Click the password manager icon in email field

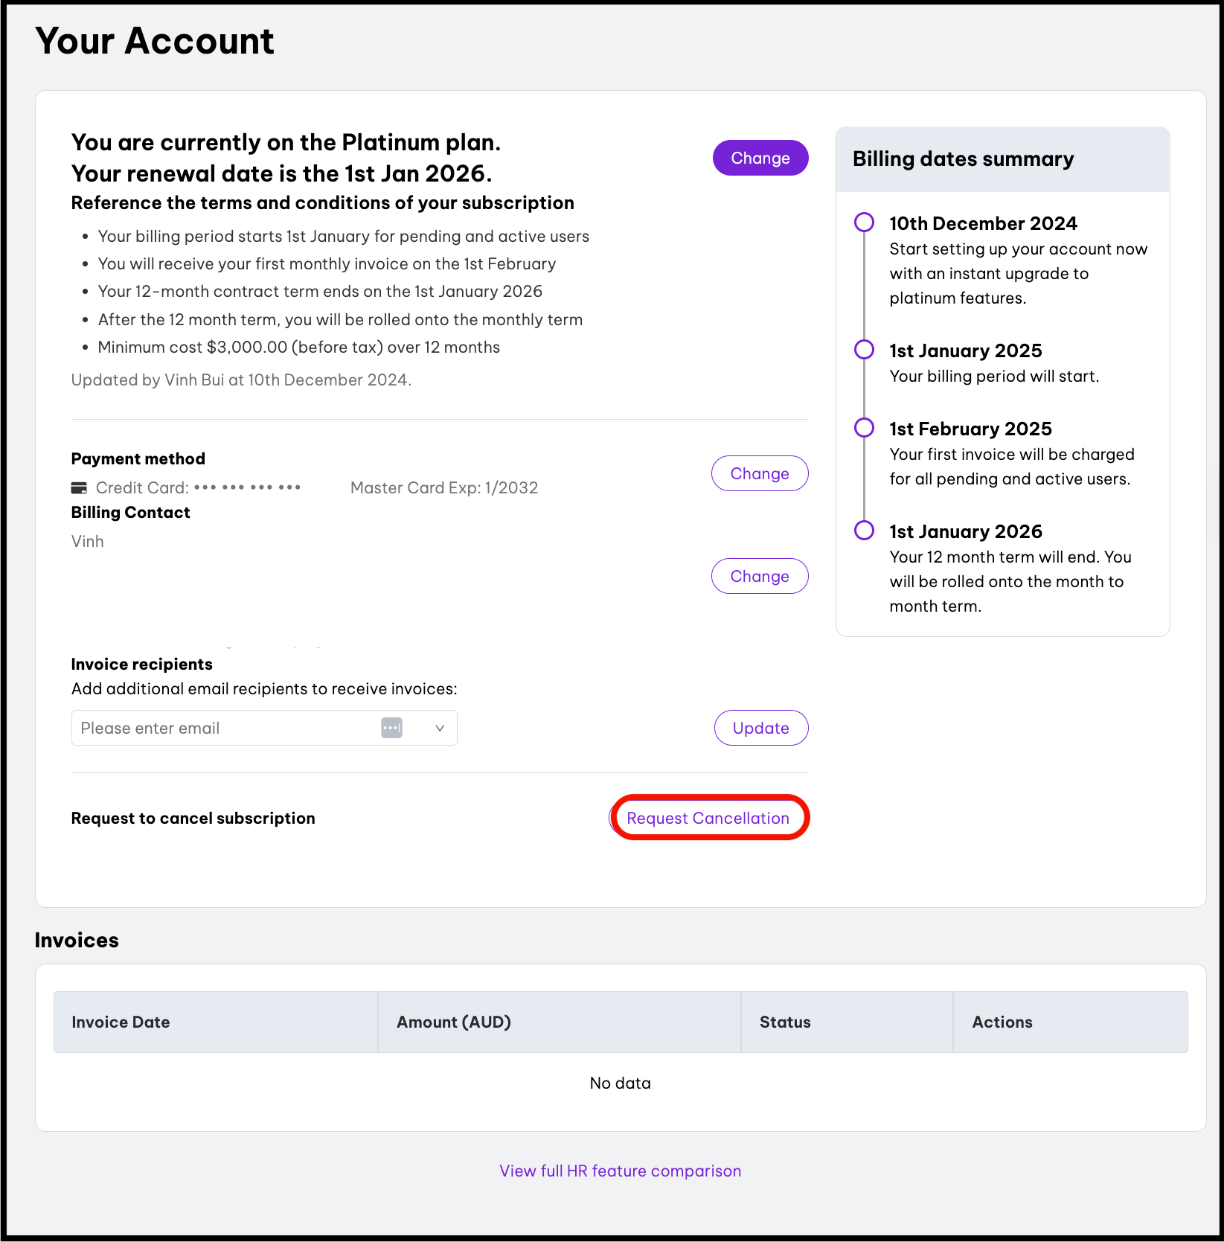[391, 728]
